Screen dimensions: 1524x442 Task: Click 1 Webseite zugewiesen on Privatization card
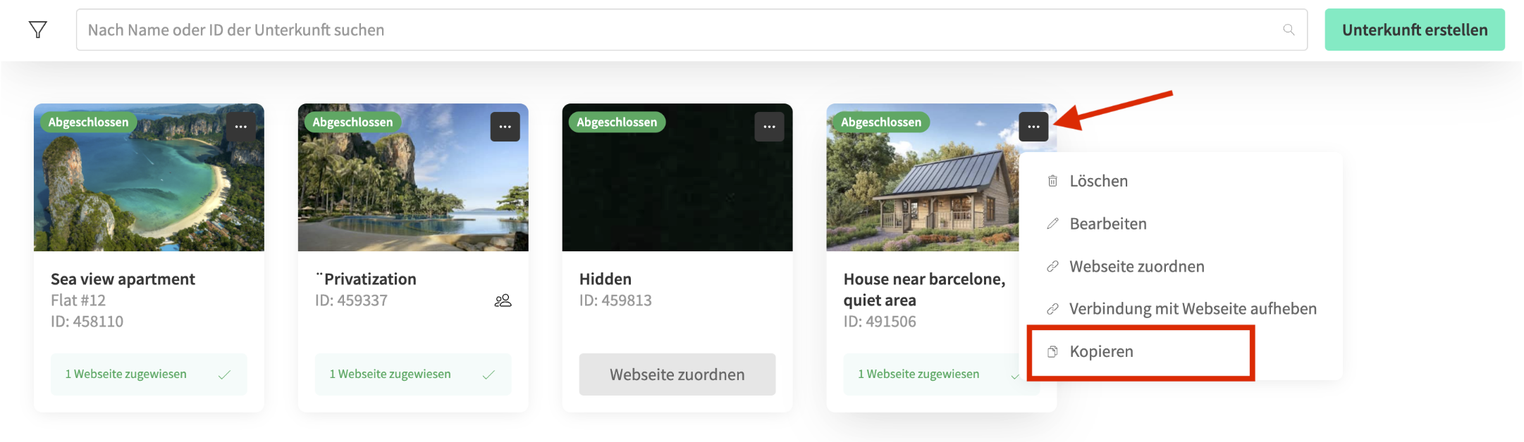click(413, 374)
